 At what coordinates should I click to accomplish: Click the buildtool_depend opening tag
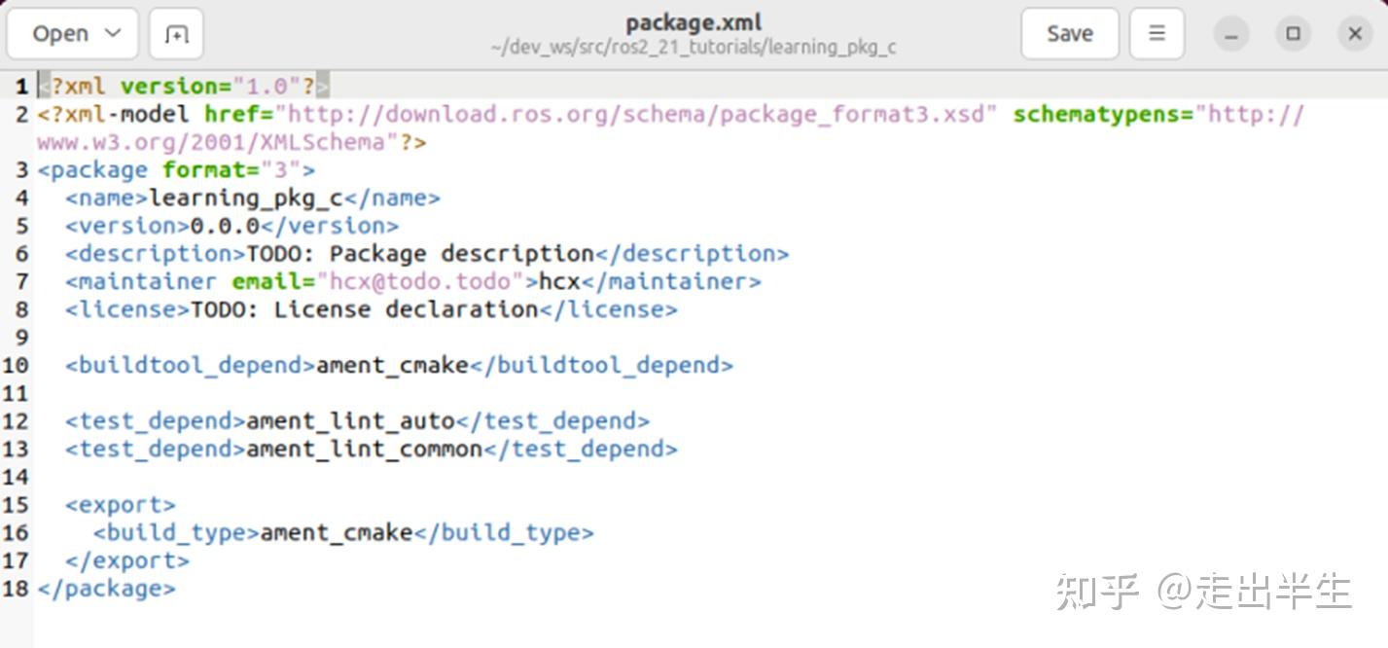click(x=190, y=366)
